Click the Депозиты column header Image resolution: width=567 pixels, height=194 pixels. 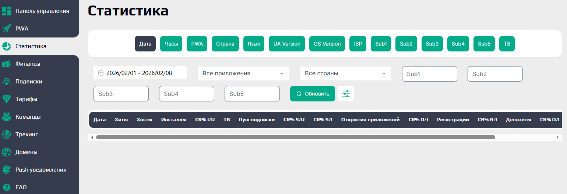pos(518,120)
